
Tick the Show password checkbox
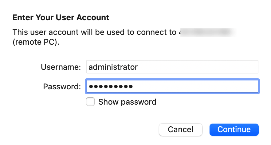(x=90, y=102)
